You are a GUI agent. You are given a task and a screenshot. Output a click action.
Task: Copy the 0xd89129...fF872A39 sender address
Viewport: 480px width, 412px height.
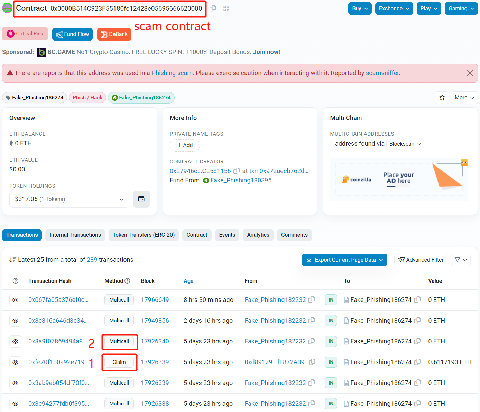pyautogui.click(x=312, y=362)
